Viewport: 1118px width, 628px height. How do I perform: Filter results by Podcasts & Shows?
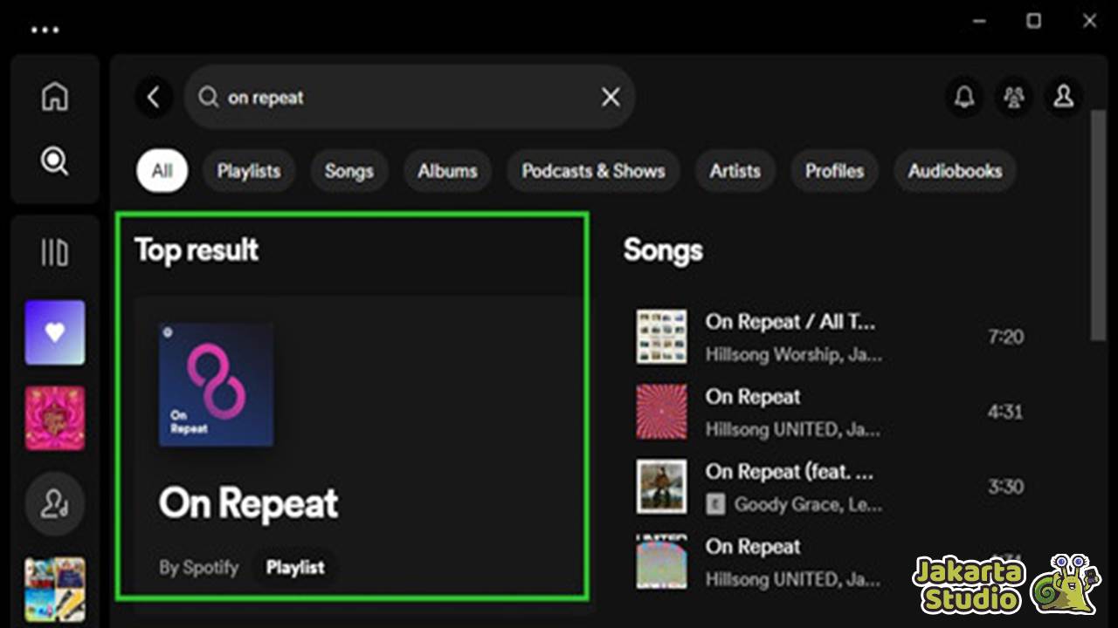594,171
